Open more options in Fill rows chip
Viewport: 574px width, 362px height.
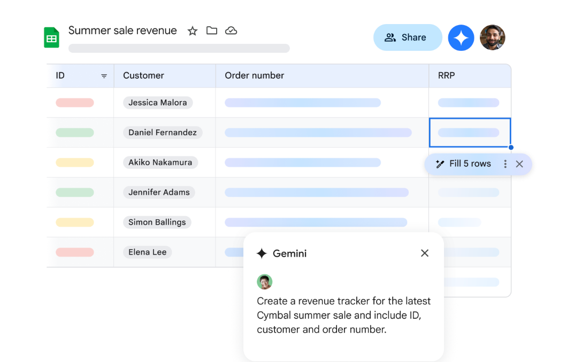pyautogui.click(x=505, y=164)
